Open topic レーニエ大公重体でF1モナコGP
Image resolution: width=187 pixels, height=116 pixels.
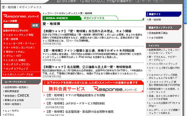coord(164,104)
